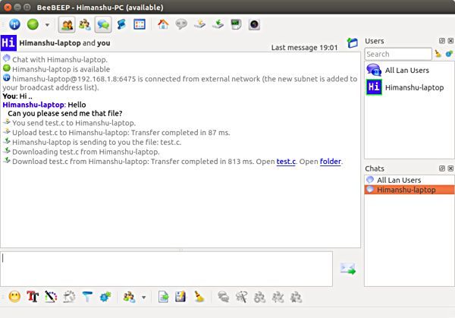The width and height of the screenshot is (455, 318).
Task: Click Himanshu-laptop avatar in chat header
Action: pyautogui.click(x=8, y=43)
